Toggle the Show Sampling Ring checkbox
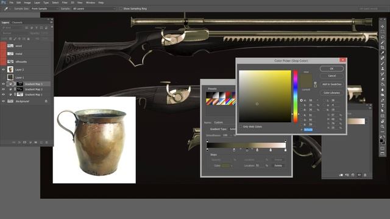390x219 pixels. pyautogui.click(x=121, y=9)
